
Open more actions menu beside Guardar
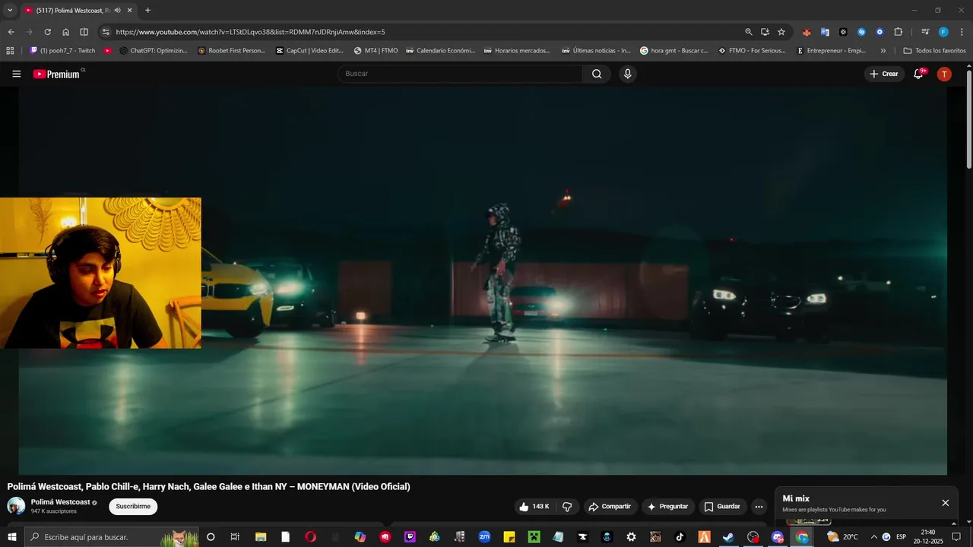(759, 507)
